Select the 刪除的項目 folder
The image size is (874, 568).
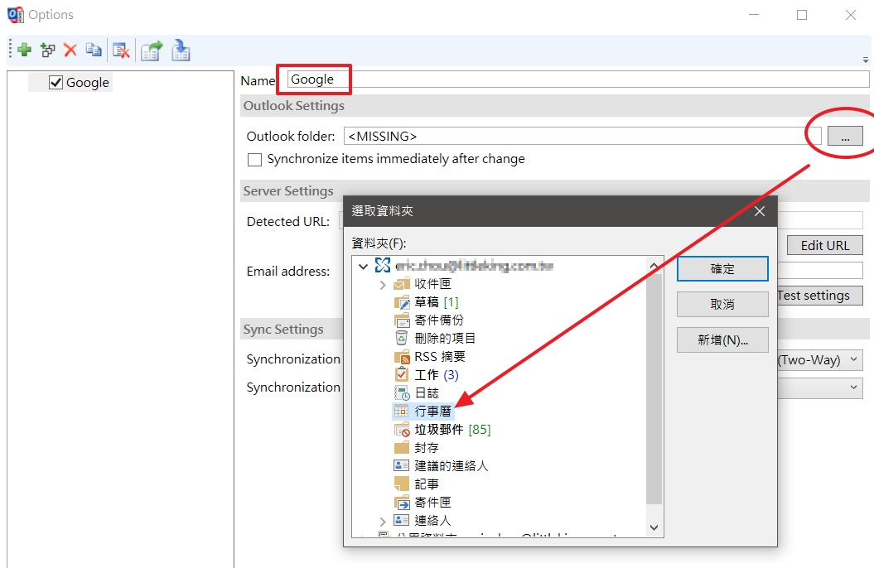[445, 338]
